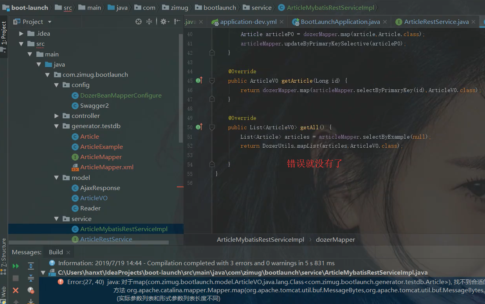Expand the controller package

56,116
